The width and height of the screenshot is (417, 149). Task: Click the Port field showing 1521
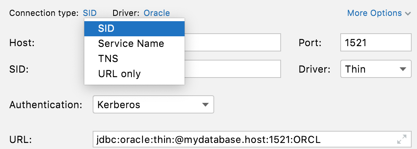376,42
